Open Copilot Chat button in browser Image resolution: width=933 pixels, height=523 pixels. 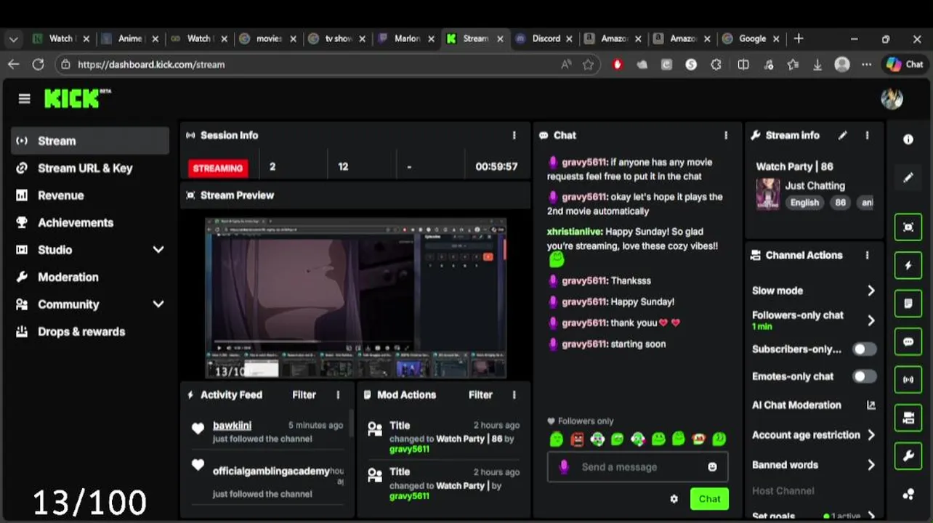point(905,65)
